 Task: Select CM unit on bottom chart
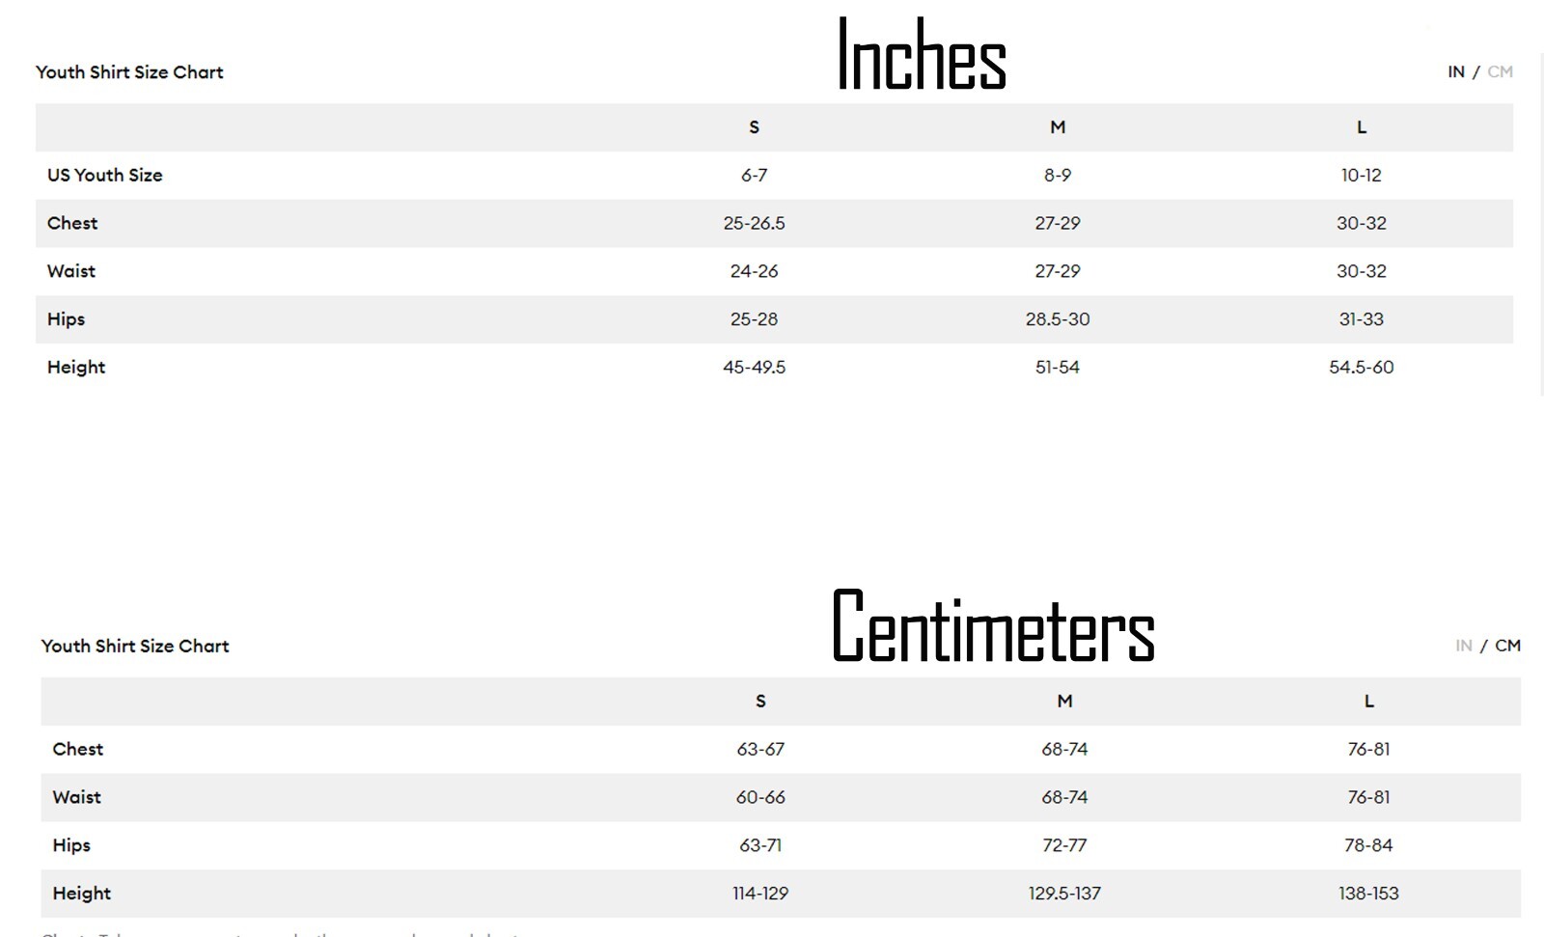point(1507,646)
